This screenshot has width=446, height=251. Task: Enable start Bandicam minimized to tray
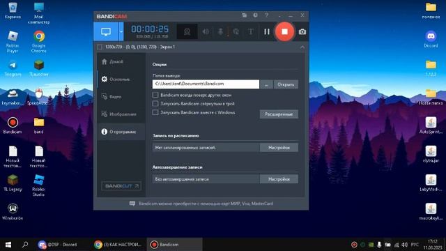[x=155, y=104]
